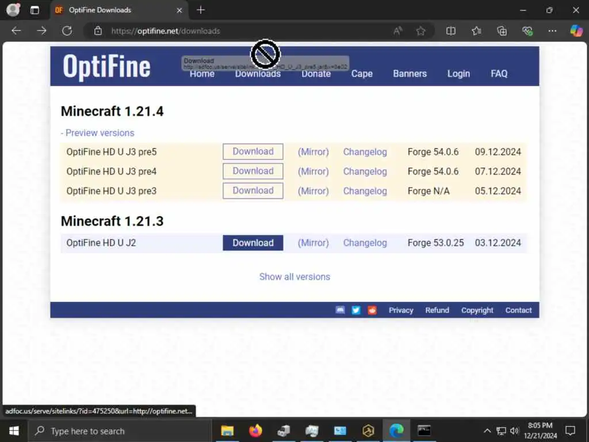Close the OptiFine Downloads tab
The height and width of the screenshot is (442, 589).
(179, 10)
